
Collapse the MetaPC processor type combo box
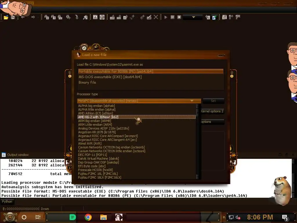click(139, 101)
